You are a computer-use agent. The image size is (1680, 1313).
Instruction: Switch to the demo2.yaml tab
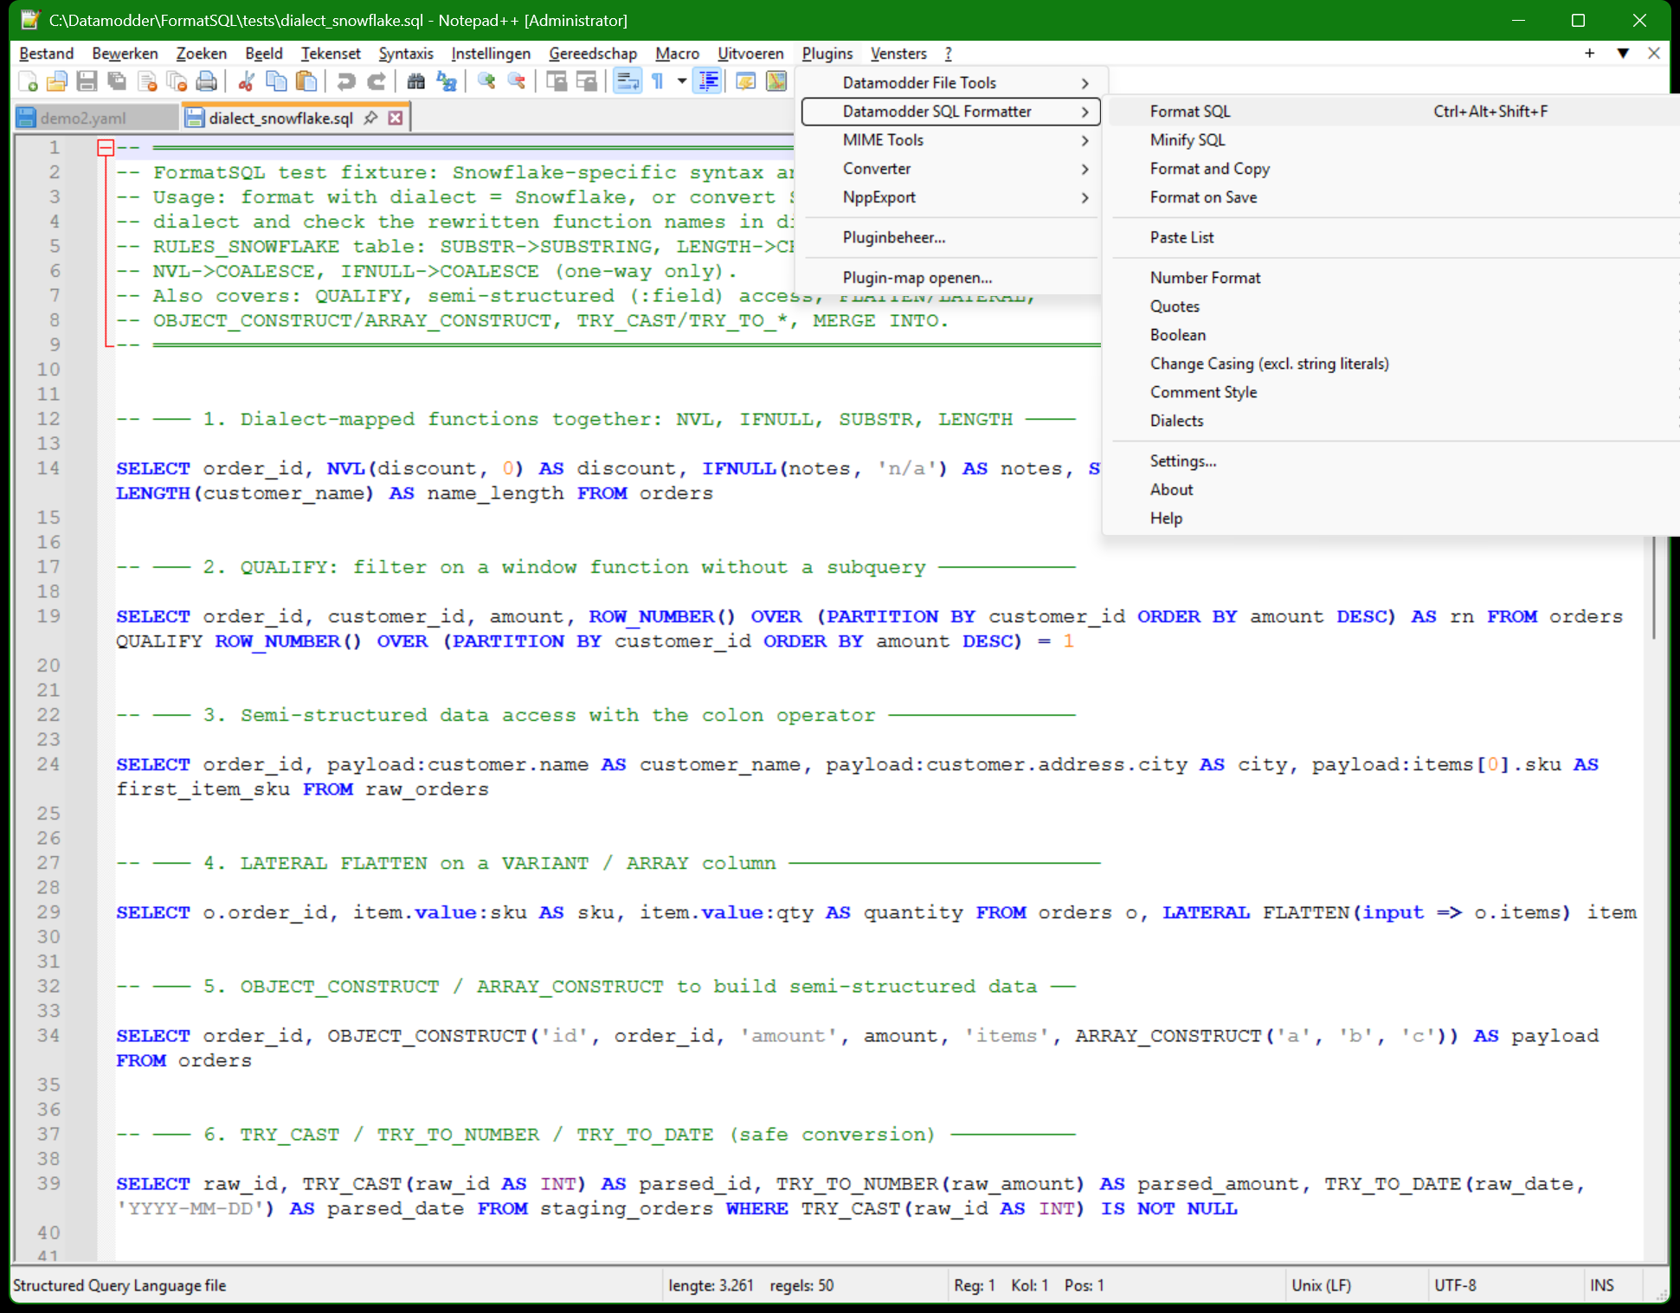pos(95,118)
